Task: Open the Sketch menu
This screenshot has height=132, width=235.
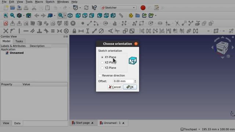Action: [50, 2]
